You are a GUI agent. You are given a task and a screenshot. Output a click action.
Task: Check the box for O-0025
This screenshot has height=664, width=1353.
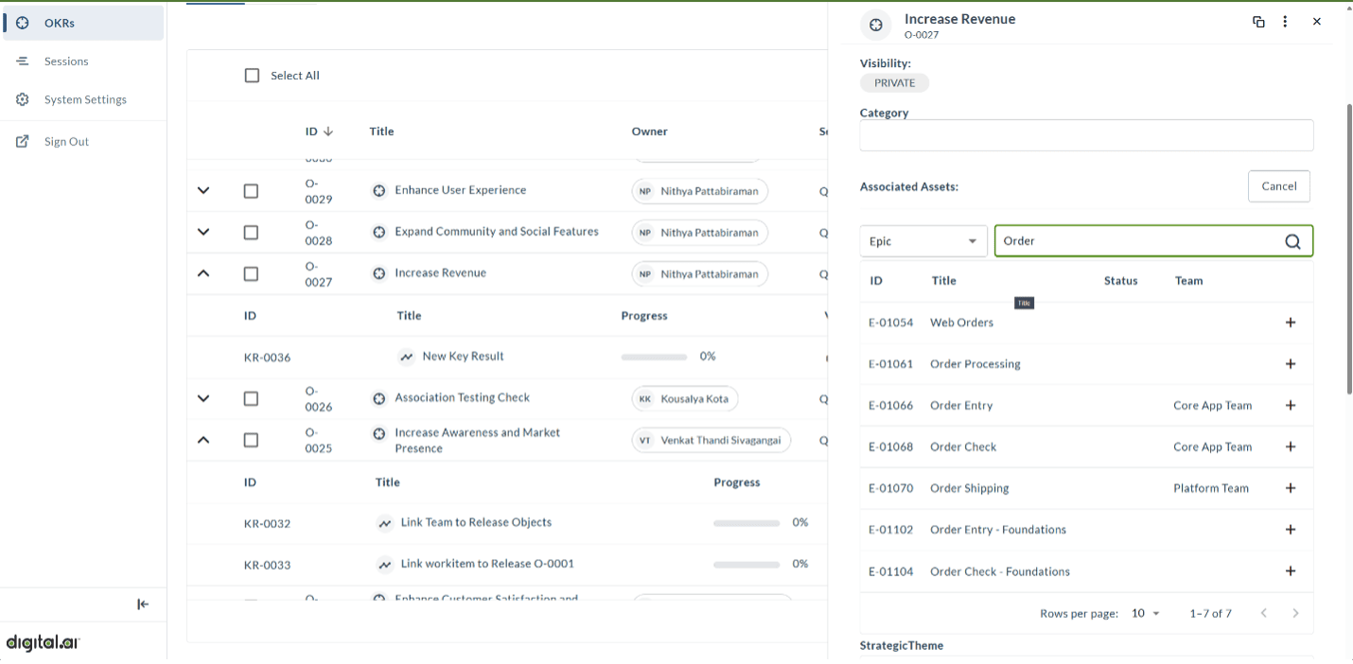251,441
